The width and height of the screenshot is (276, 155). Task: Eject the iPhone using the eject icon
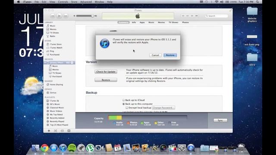(x=72, y=63)
